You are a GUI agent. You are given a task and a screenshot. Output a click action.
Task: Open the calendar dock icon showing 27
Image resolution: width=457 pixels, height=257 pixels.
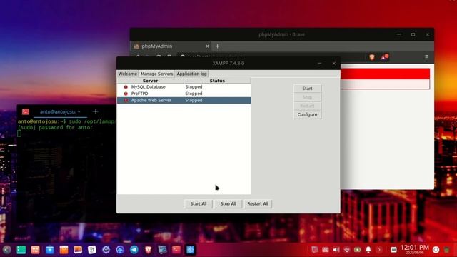[x=92, y=250]
